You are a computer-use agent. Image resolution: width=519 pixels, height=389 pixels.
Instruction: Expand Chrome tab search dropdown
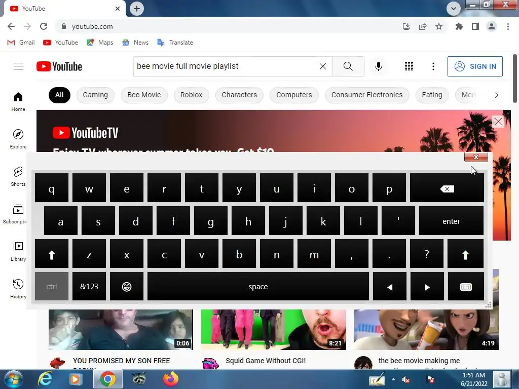click(x=454, y=8)
